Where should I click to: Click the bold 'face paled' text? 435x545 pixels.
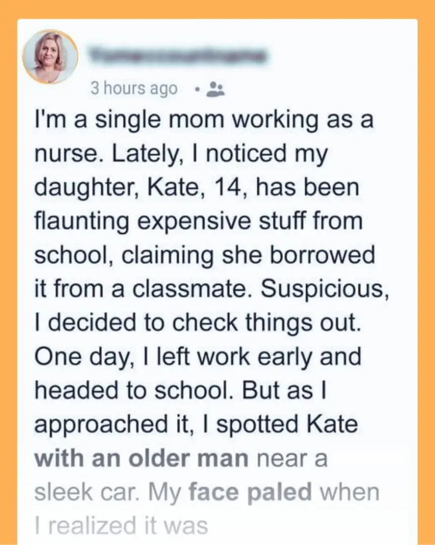pyautogui.click(x=249, y=492)
